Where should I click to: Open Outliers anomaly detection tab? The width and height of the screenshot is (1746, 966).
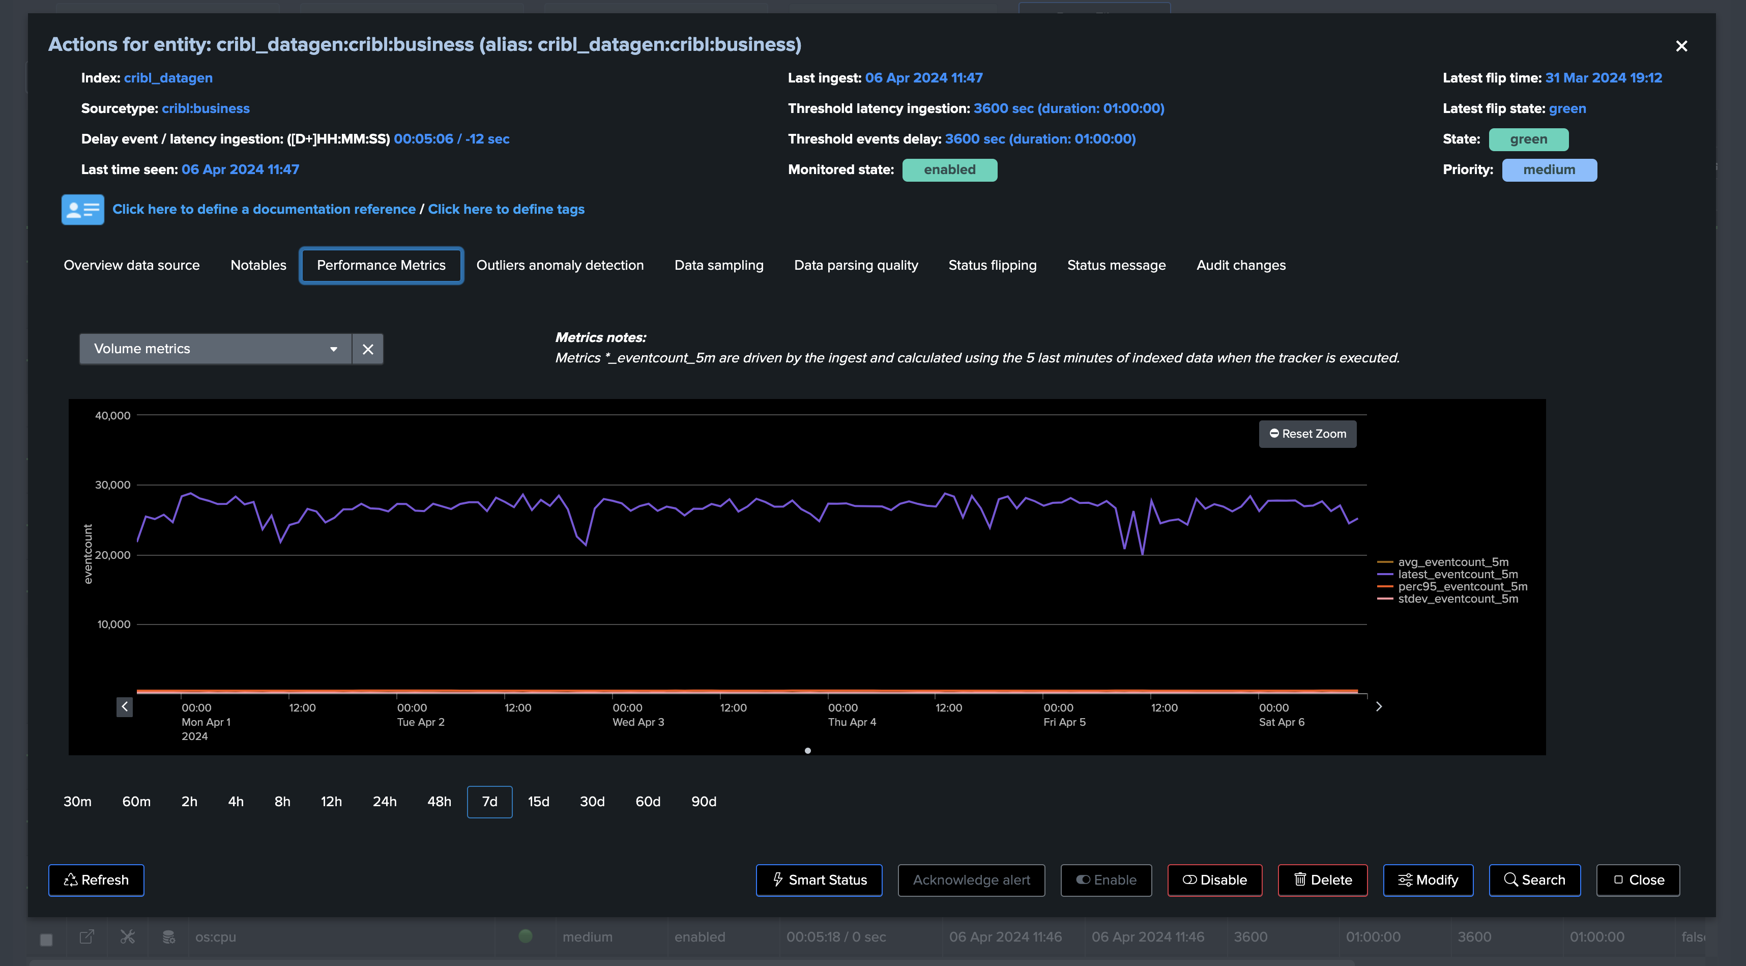point(560,265)
